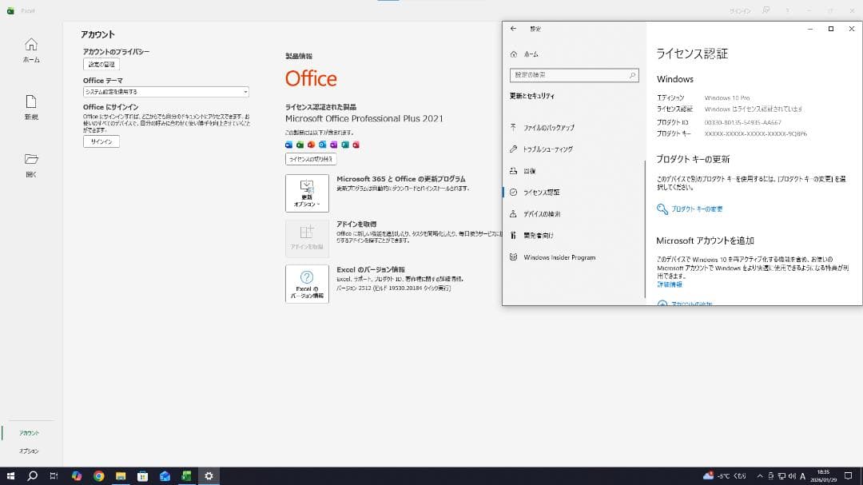Click inside the 設定の検索 search field
The height and width of the screenshot is (485, 863).
[x=571, y=74]
